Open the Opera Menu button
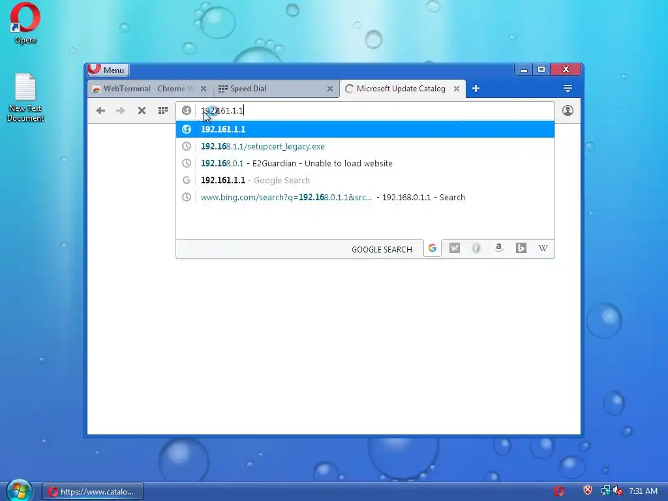 108,70
